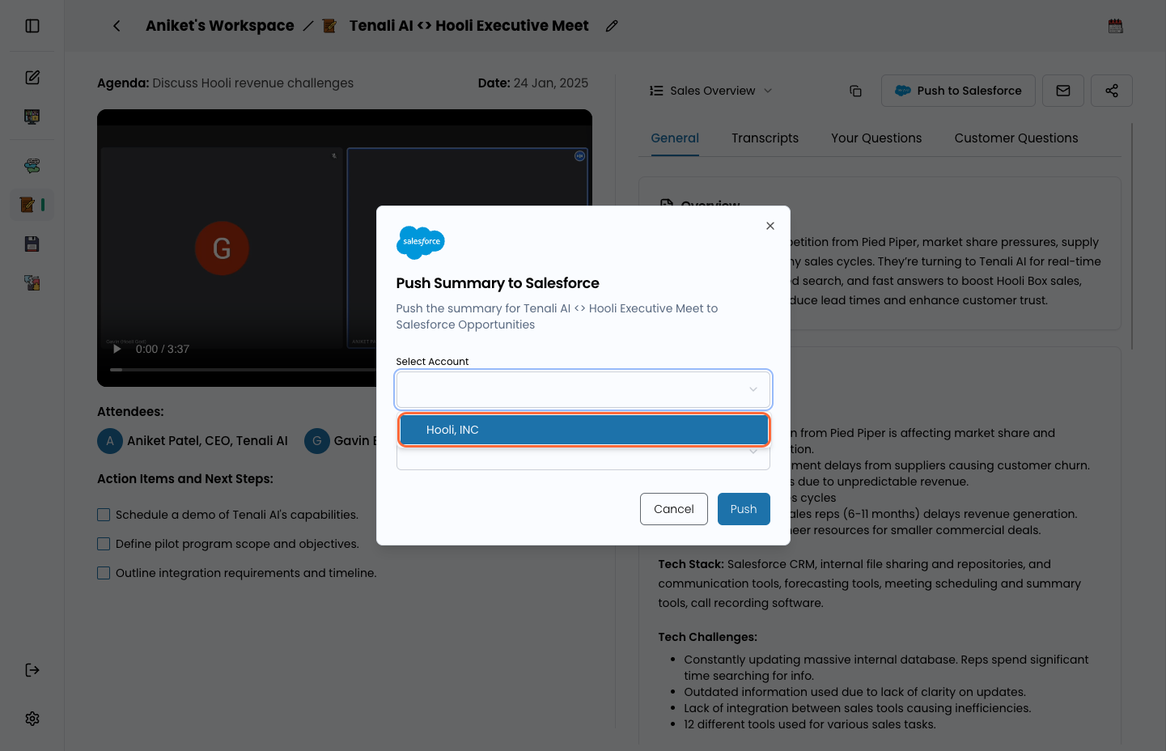Click the red G avatar in video

222,248
